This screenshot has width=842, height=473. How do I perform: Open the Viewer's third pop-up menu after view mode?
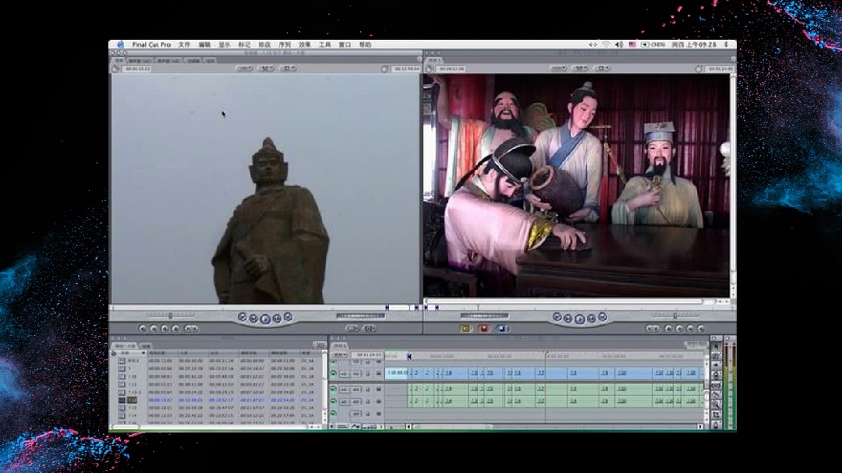click(x=288, y=69)
